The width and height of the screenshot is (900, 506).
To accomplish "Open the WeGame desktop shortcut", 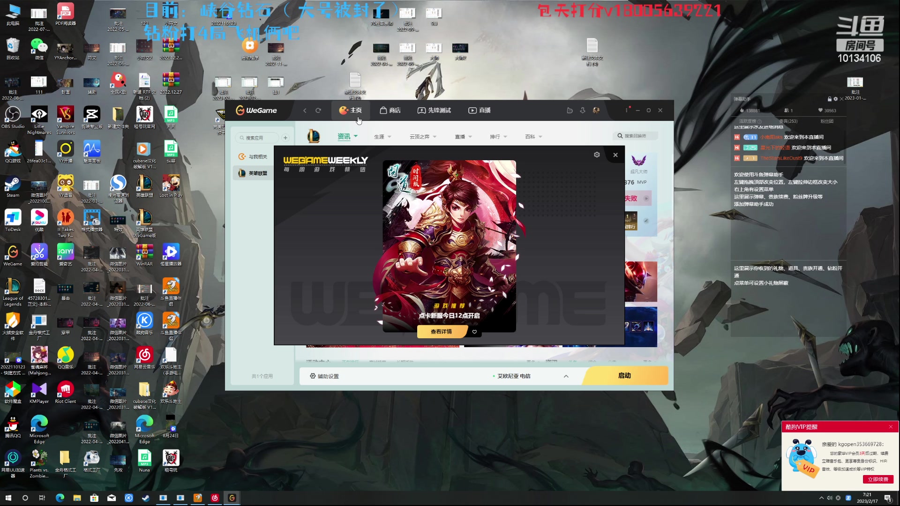I will click(x=13, y=255).
